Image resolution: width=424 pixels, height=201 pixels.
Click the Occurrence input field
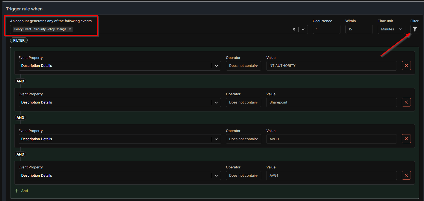click(x=326, y=29)
